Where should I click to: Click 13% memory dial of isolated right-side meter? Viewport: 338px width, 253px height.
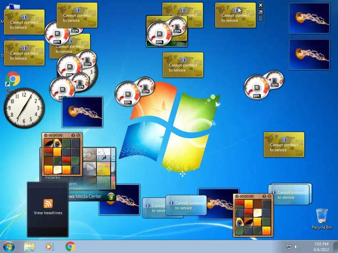275,80
